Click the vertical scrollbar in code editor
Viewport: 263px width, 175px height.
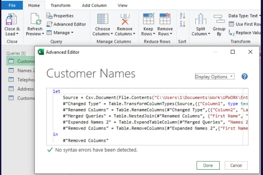click(245, 116)
